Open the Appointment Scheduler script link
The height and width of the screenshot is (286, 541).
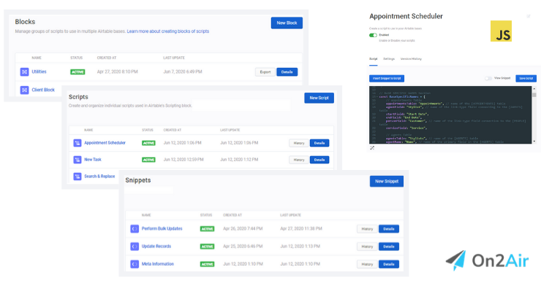click(x=105, y=143)
